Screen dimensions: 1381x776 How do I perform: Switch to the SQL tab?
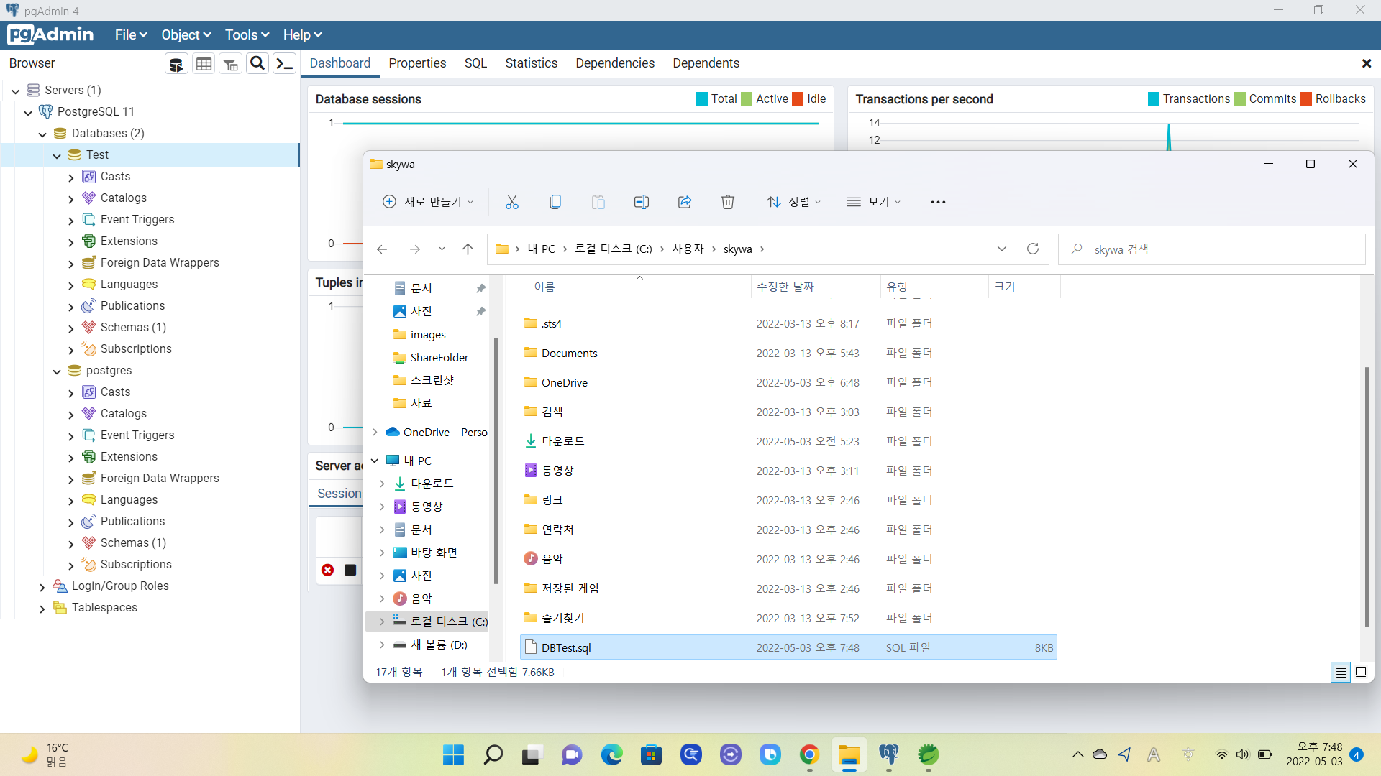point(475,63)
